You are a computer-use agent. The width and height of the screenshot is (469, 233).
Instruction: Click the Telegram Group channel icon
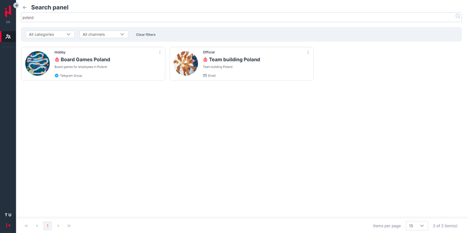(x=57, y=75)
